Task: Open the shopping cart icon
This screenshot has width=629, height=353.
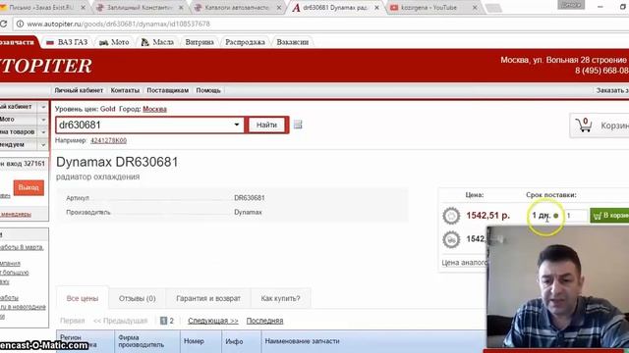Action: coord(584,125)
